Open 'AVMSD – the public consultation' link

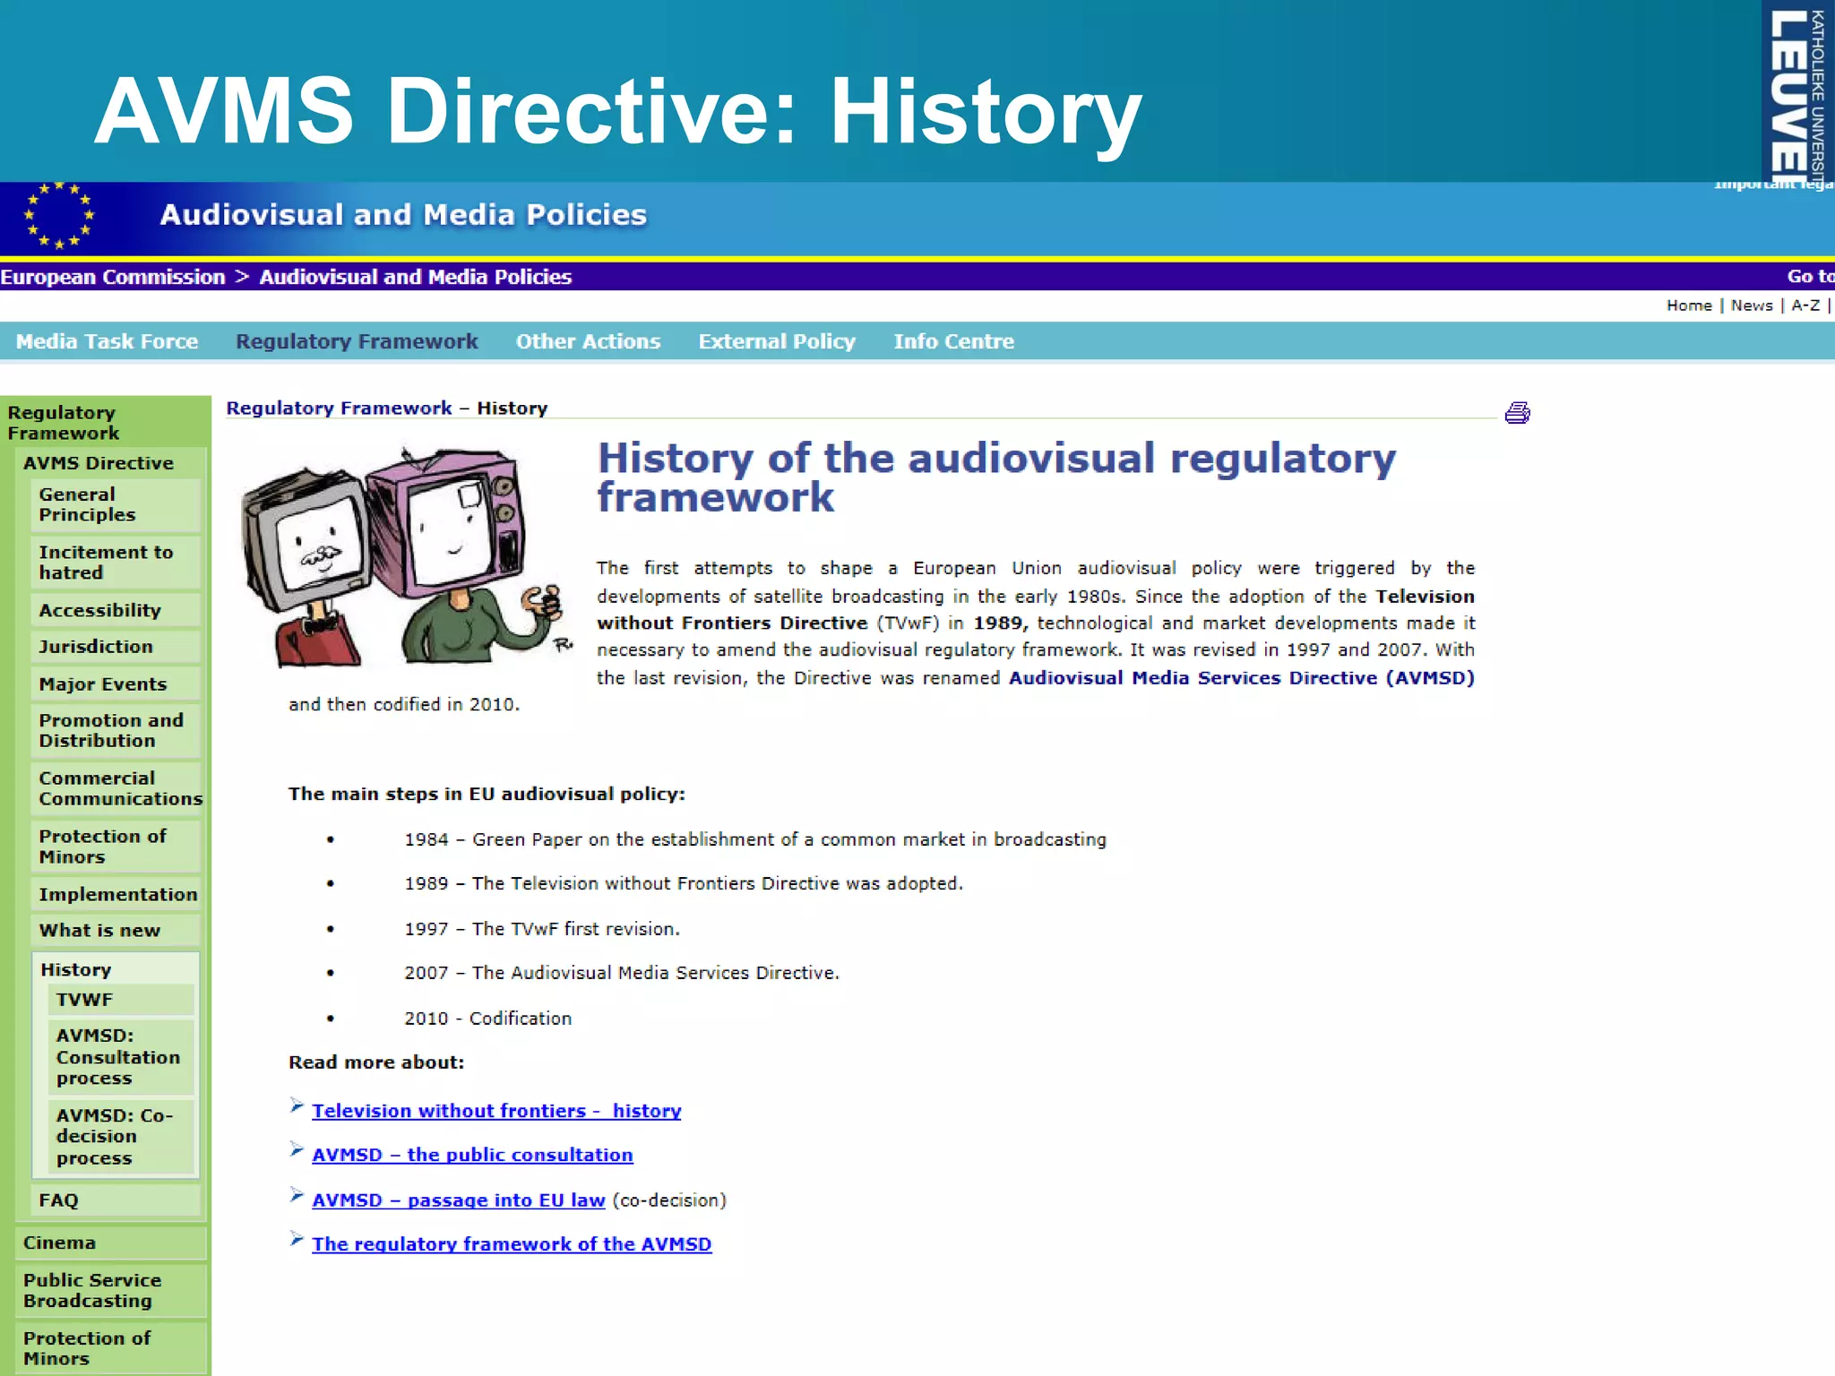click(x=472, y=1155)
